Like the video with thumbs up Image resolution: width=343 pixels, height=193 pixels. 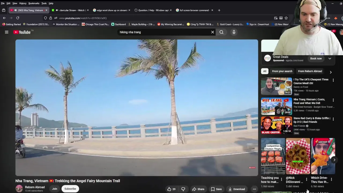[x=171, y=189]
